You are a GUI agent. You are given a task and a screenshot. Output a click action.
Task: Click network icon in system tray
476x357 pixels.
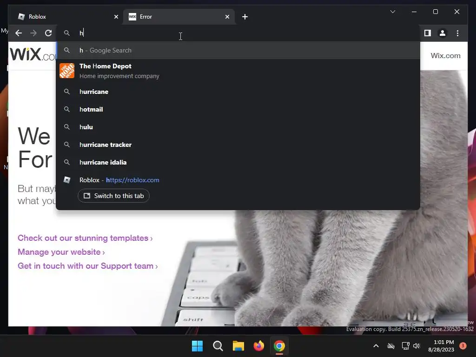click(405, 346)
